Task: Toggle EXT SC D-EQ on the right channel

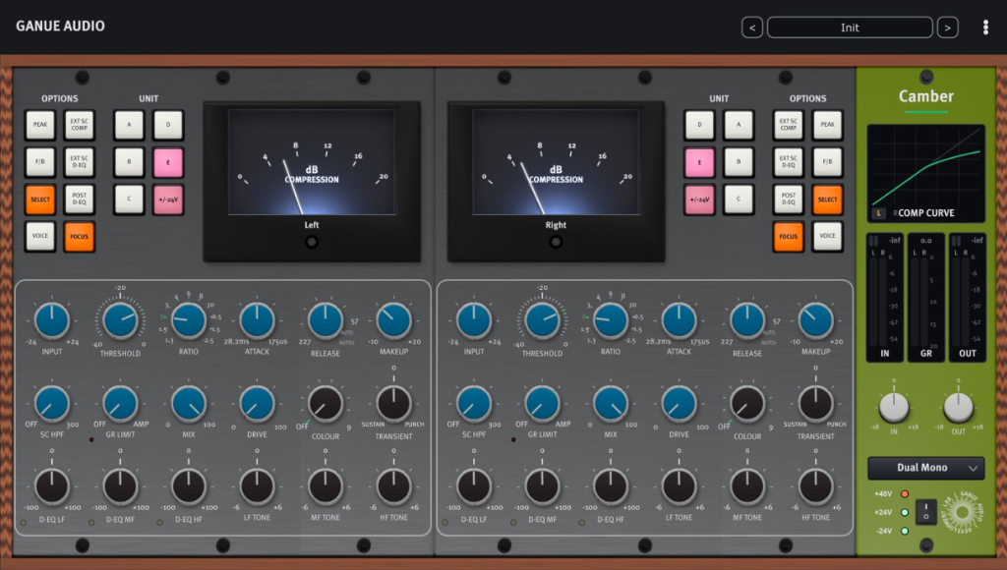Action: (788, 162)
